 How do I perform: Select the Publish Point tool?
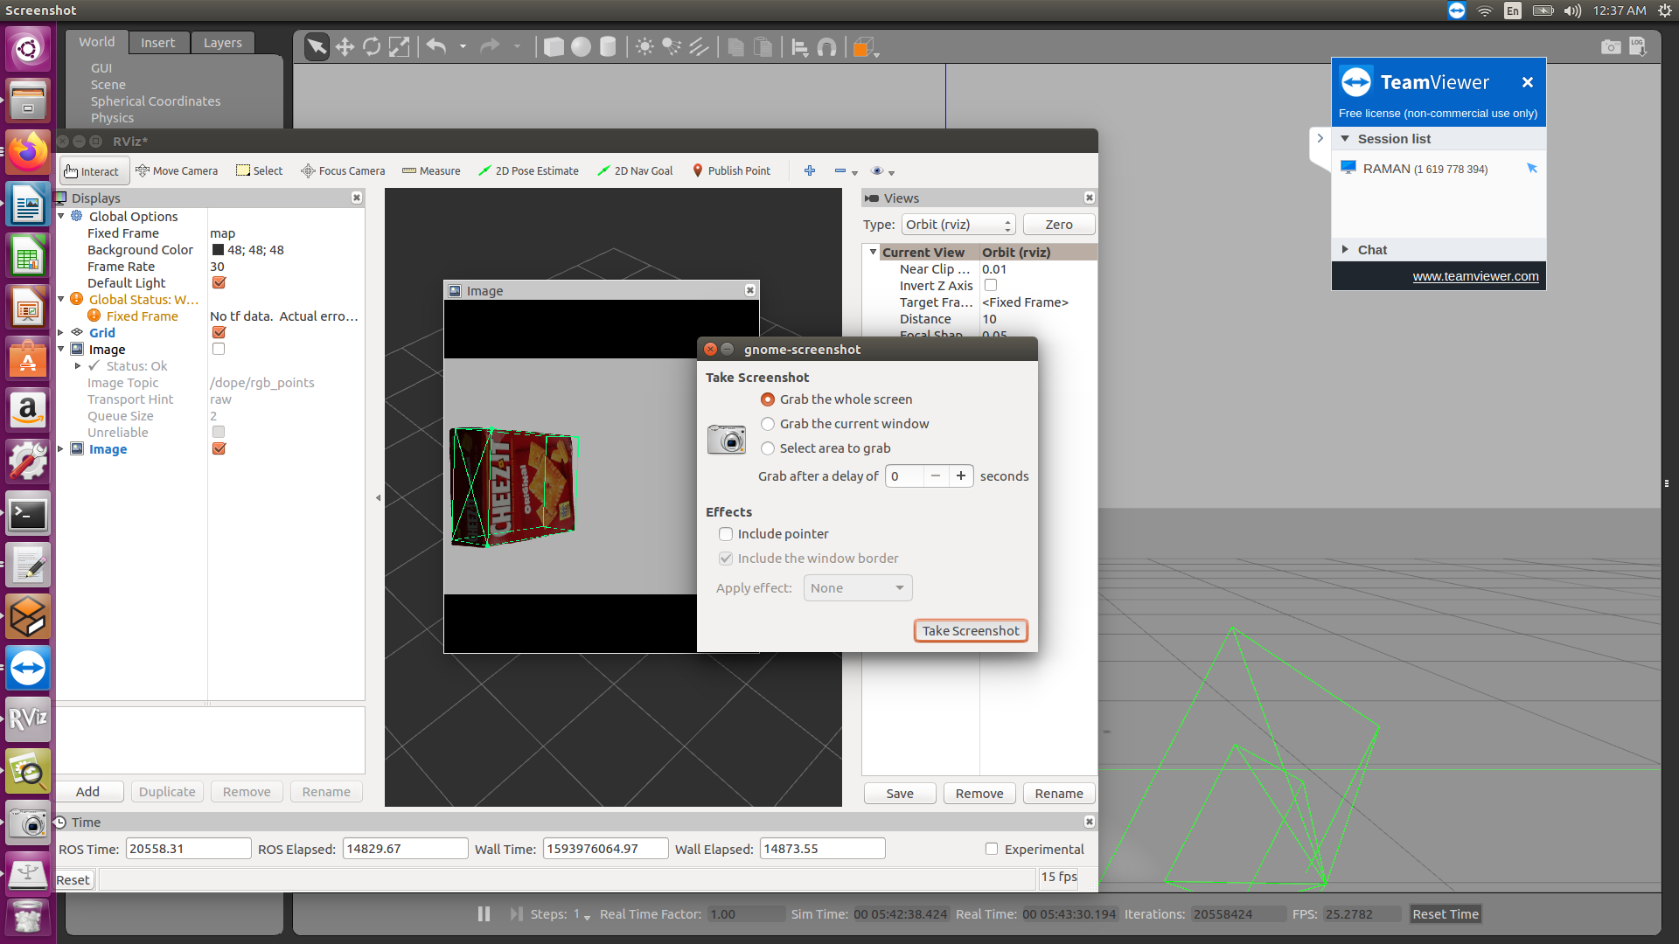point(731,170)
